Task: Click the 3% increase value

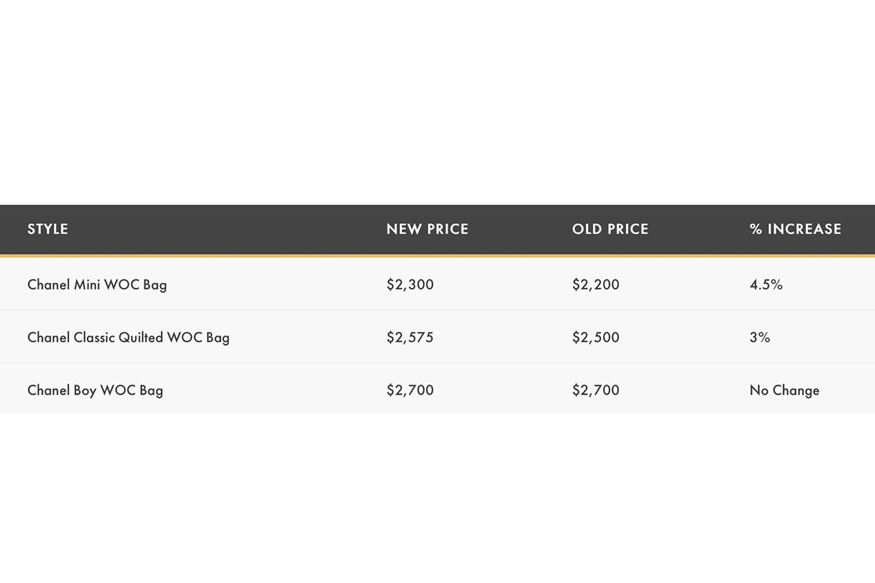Action: [x=760, y=337]
